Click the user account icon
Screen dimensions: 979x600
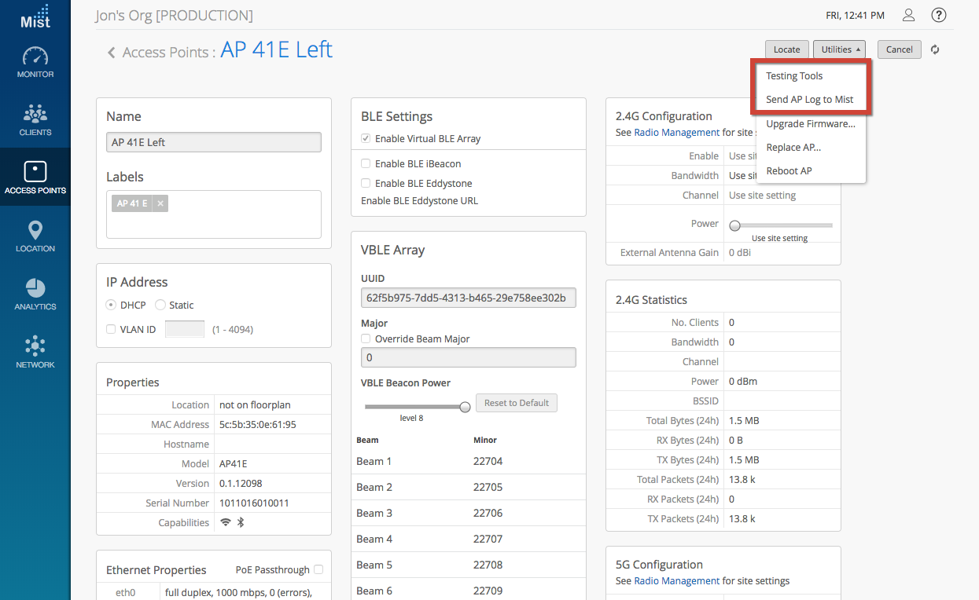908,16
